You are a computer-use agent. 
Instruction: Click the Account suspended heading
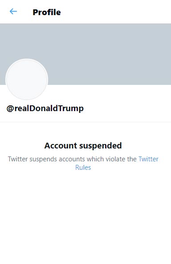[x=83, y=146]
